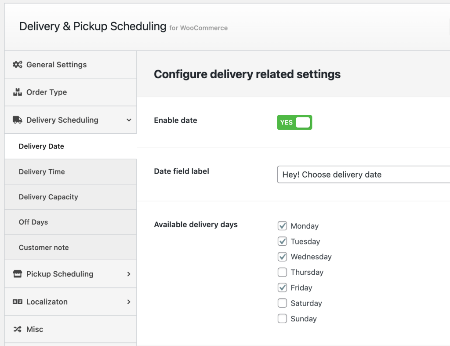Select the Order Type icon
Viewport: 450px width, 346px height.
coord(17,92)
